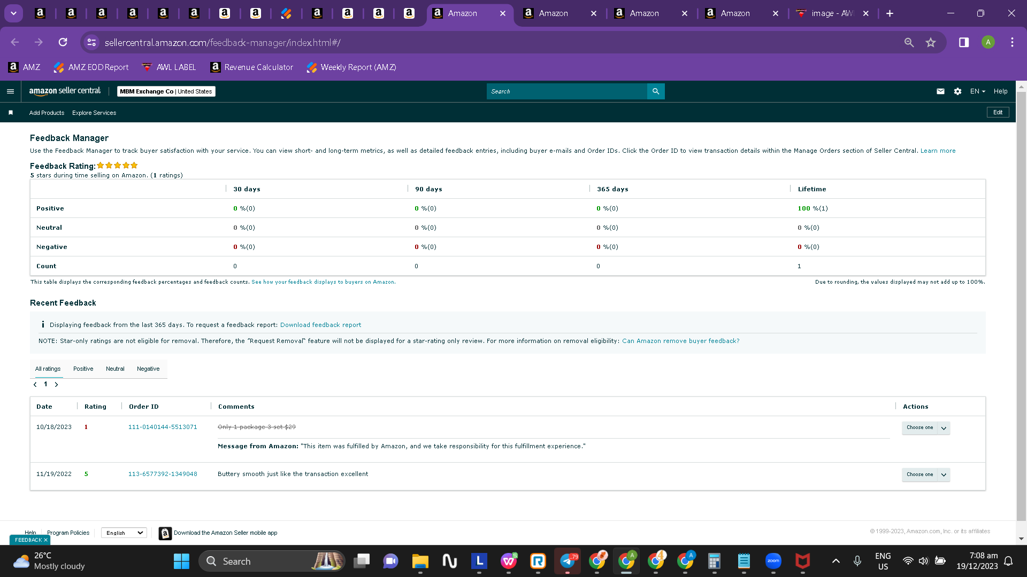This screenshot has width=1027, height=577.
Task: Click the Amazon Seller mobile app icon
Action: (x=165, y=533)
